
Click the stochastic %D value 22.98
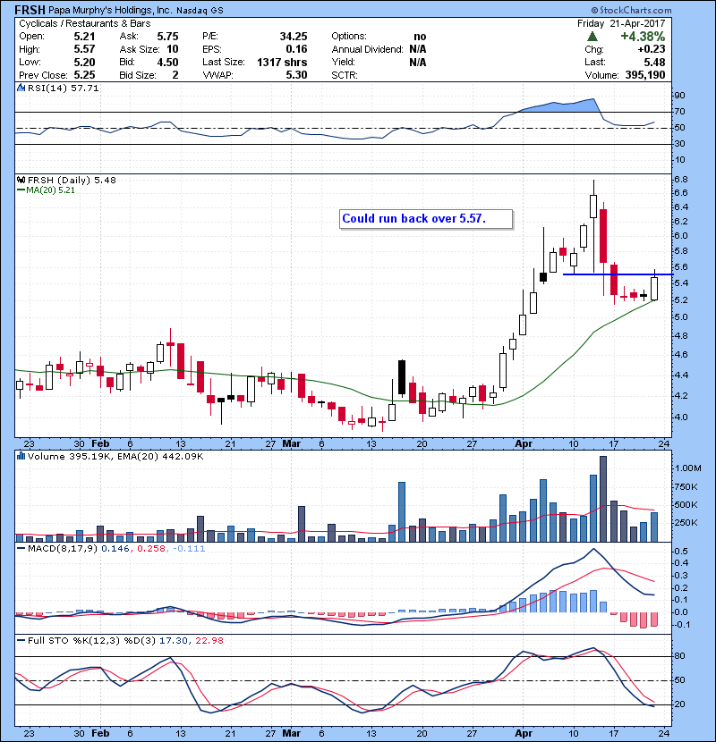[209, 640]
